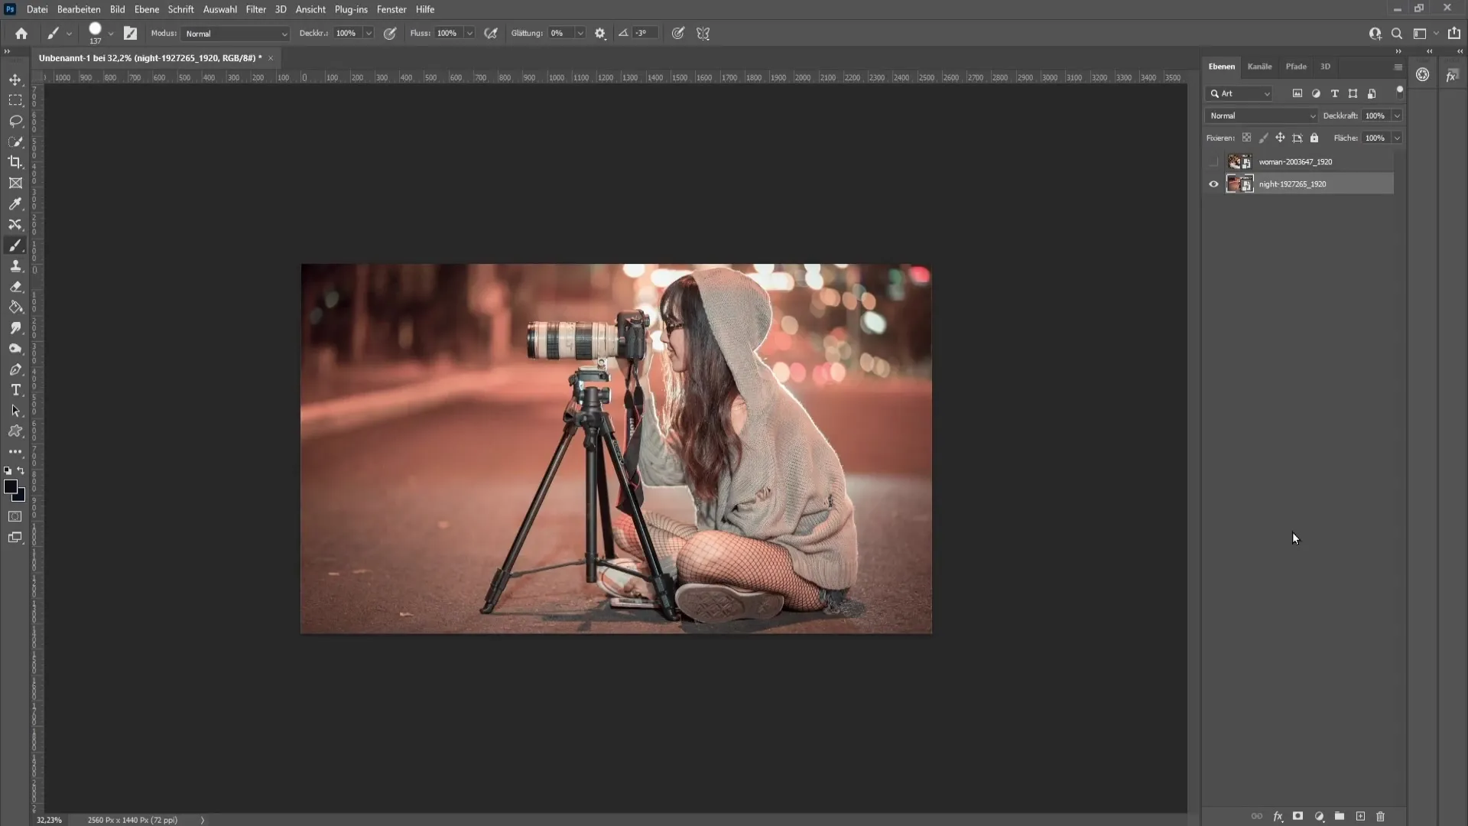The image size is (1468, 826).
Task: Open the Fenster menu
Action: (391, 9)
